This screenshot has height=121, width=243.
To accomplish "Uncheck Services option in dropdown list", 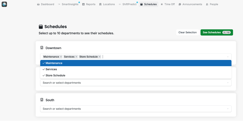I will (51, 69).
